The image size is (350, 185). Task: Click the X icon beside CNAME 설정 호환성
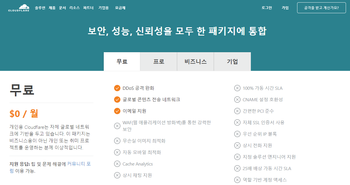(237, 100)
